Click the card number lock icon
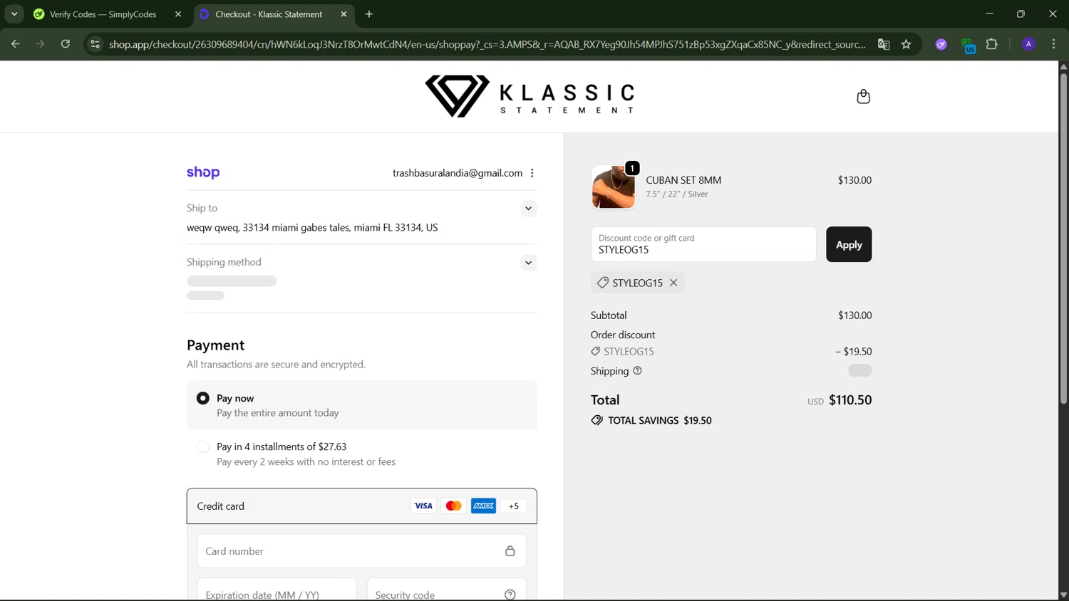 click(510, 551)
